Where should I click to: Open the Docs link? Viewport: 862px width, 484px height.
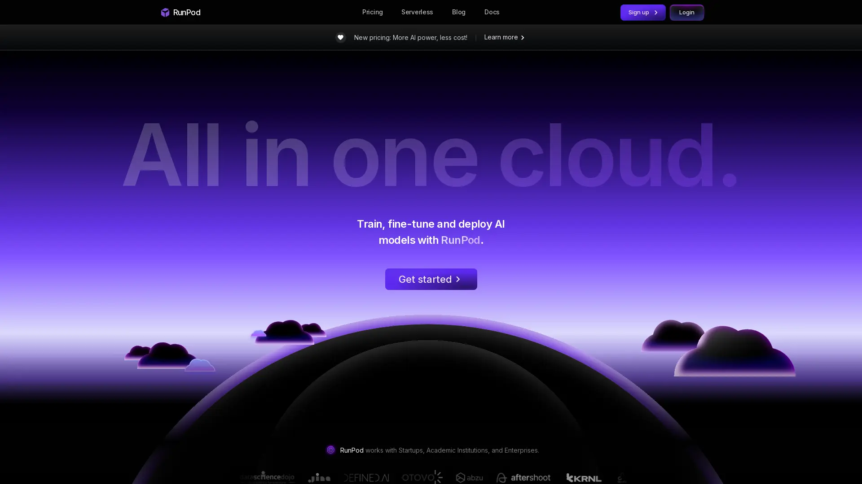[492, 12]
